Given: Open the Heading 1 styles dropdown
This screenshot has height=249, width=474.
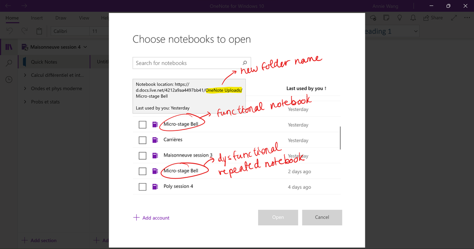Looking at the screenshot, I should coord(416,31).
